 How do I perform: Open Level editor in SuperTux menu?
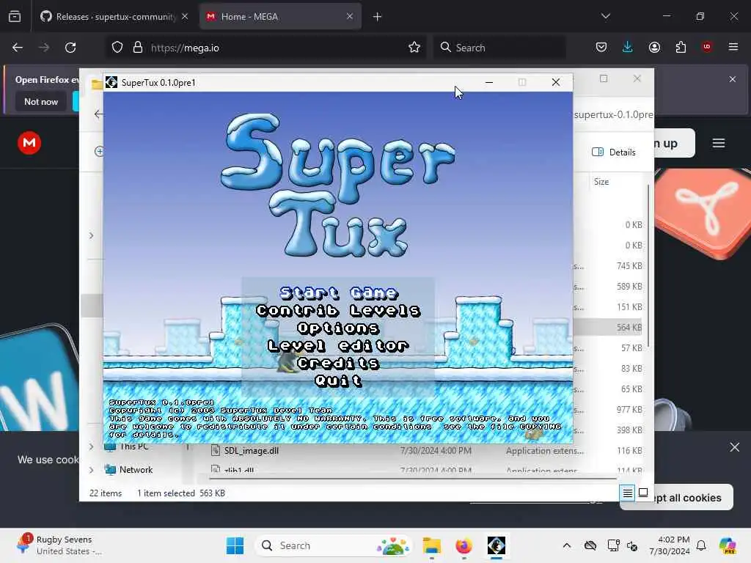(338, 345)
